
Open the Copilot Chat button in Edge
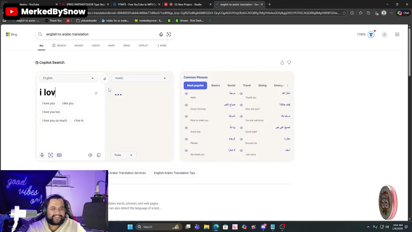click(403, 13)
